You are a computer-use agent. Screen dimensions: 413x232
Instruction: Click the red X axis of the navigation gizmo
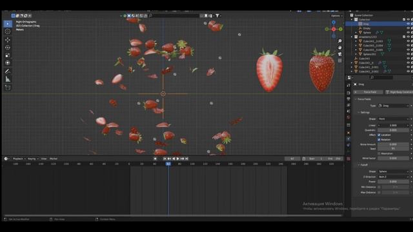(x=334, y=29)
